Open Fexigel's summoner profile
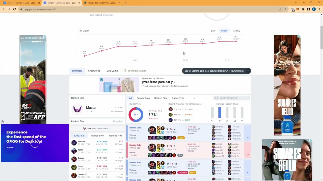The height and width of the screenshot is (181, 323). pyautogui.click(x=219, y=144)
